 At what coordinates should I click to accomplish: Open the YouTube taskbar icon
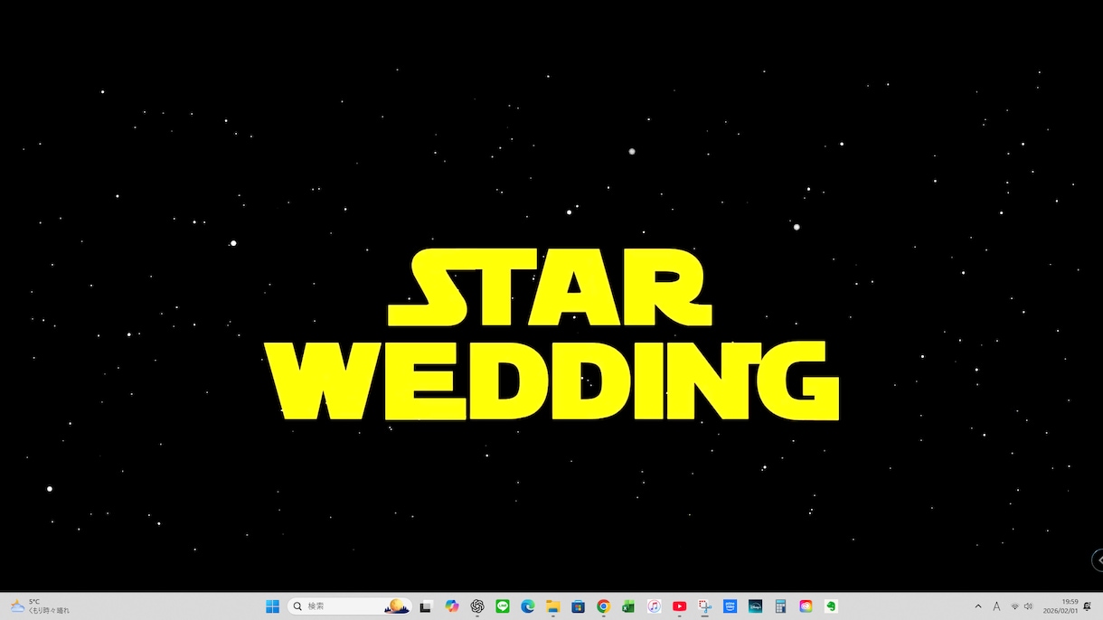(x=679, y=606)
